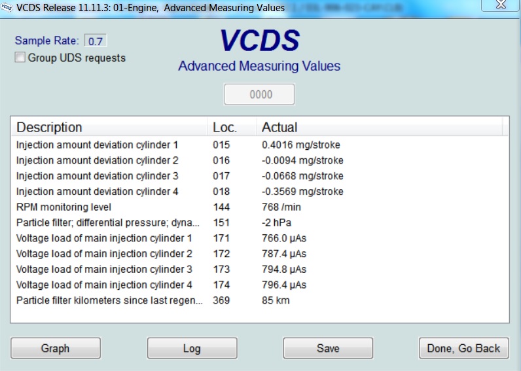Select Particle filter kilometers since last regen row

(x=109, y=300)
